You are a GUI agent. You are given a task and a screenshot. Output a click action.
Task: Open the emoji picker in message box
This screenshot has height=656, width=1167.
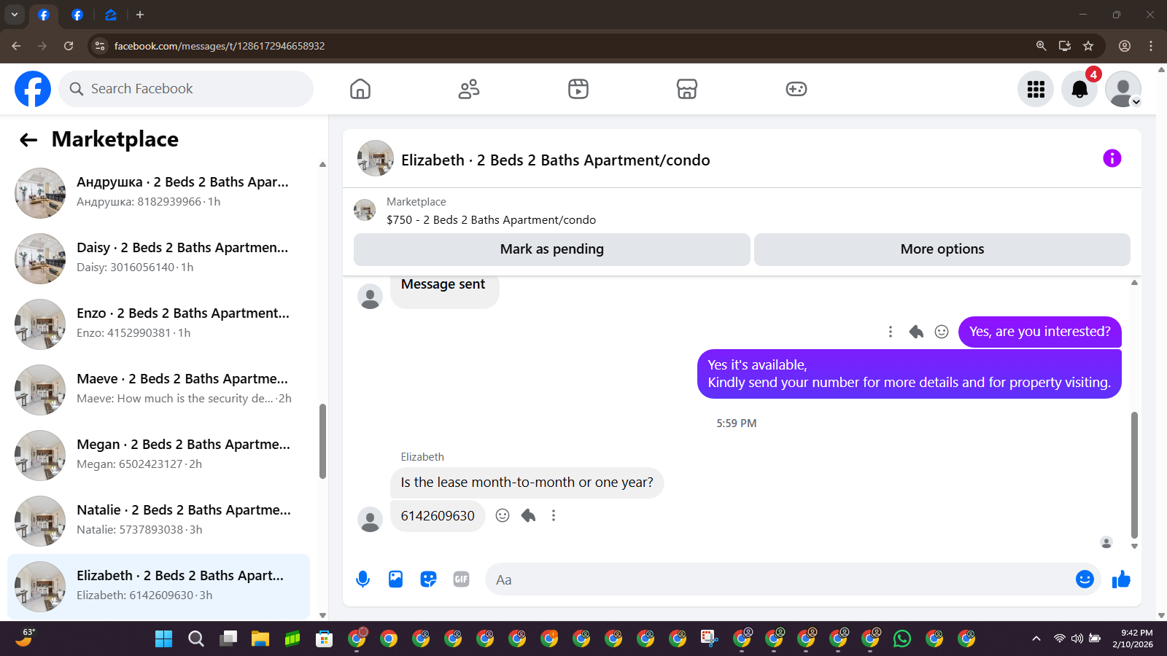1085,579
